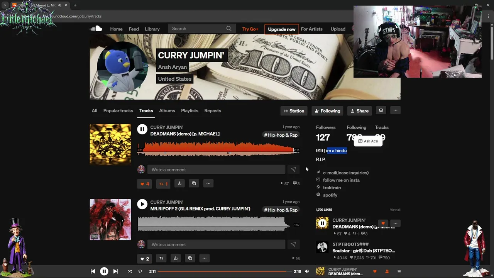Toggle repeat in player bar
494x278 pixels.
click(140, 271)
